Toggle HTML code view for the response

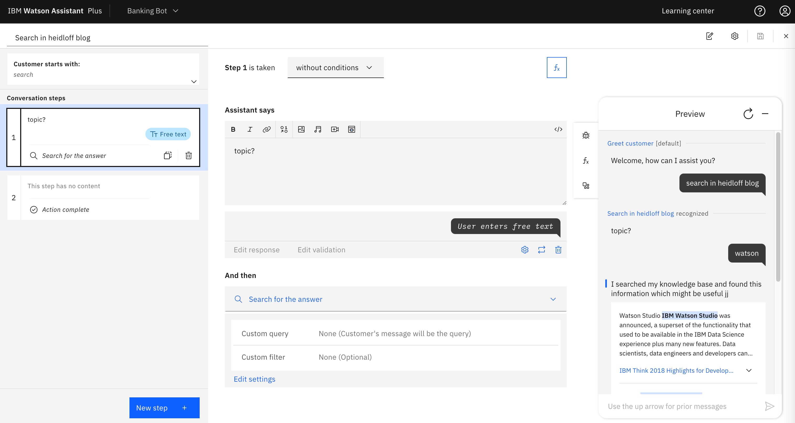558,129
